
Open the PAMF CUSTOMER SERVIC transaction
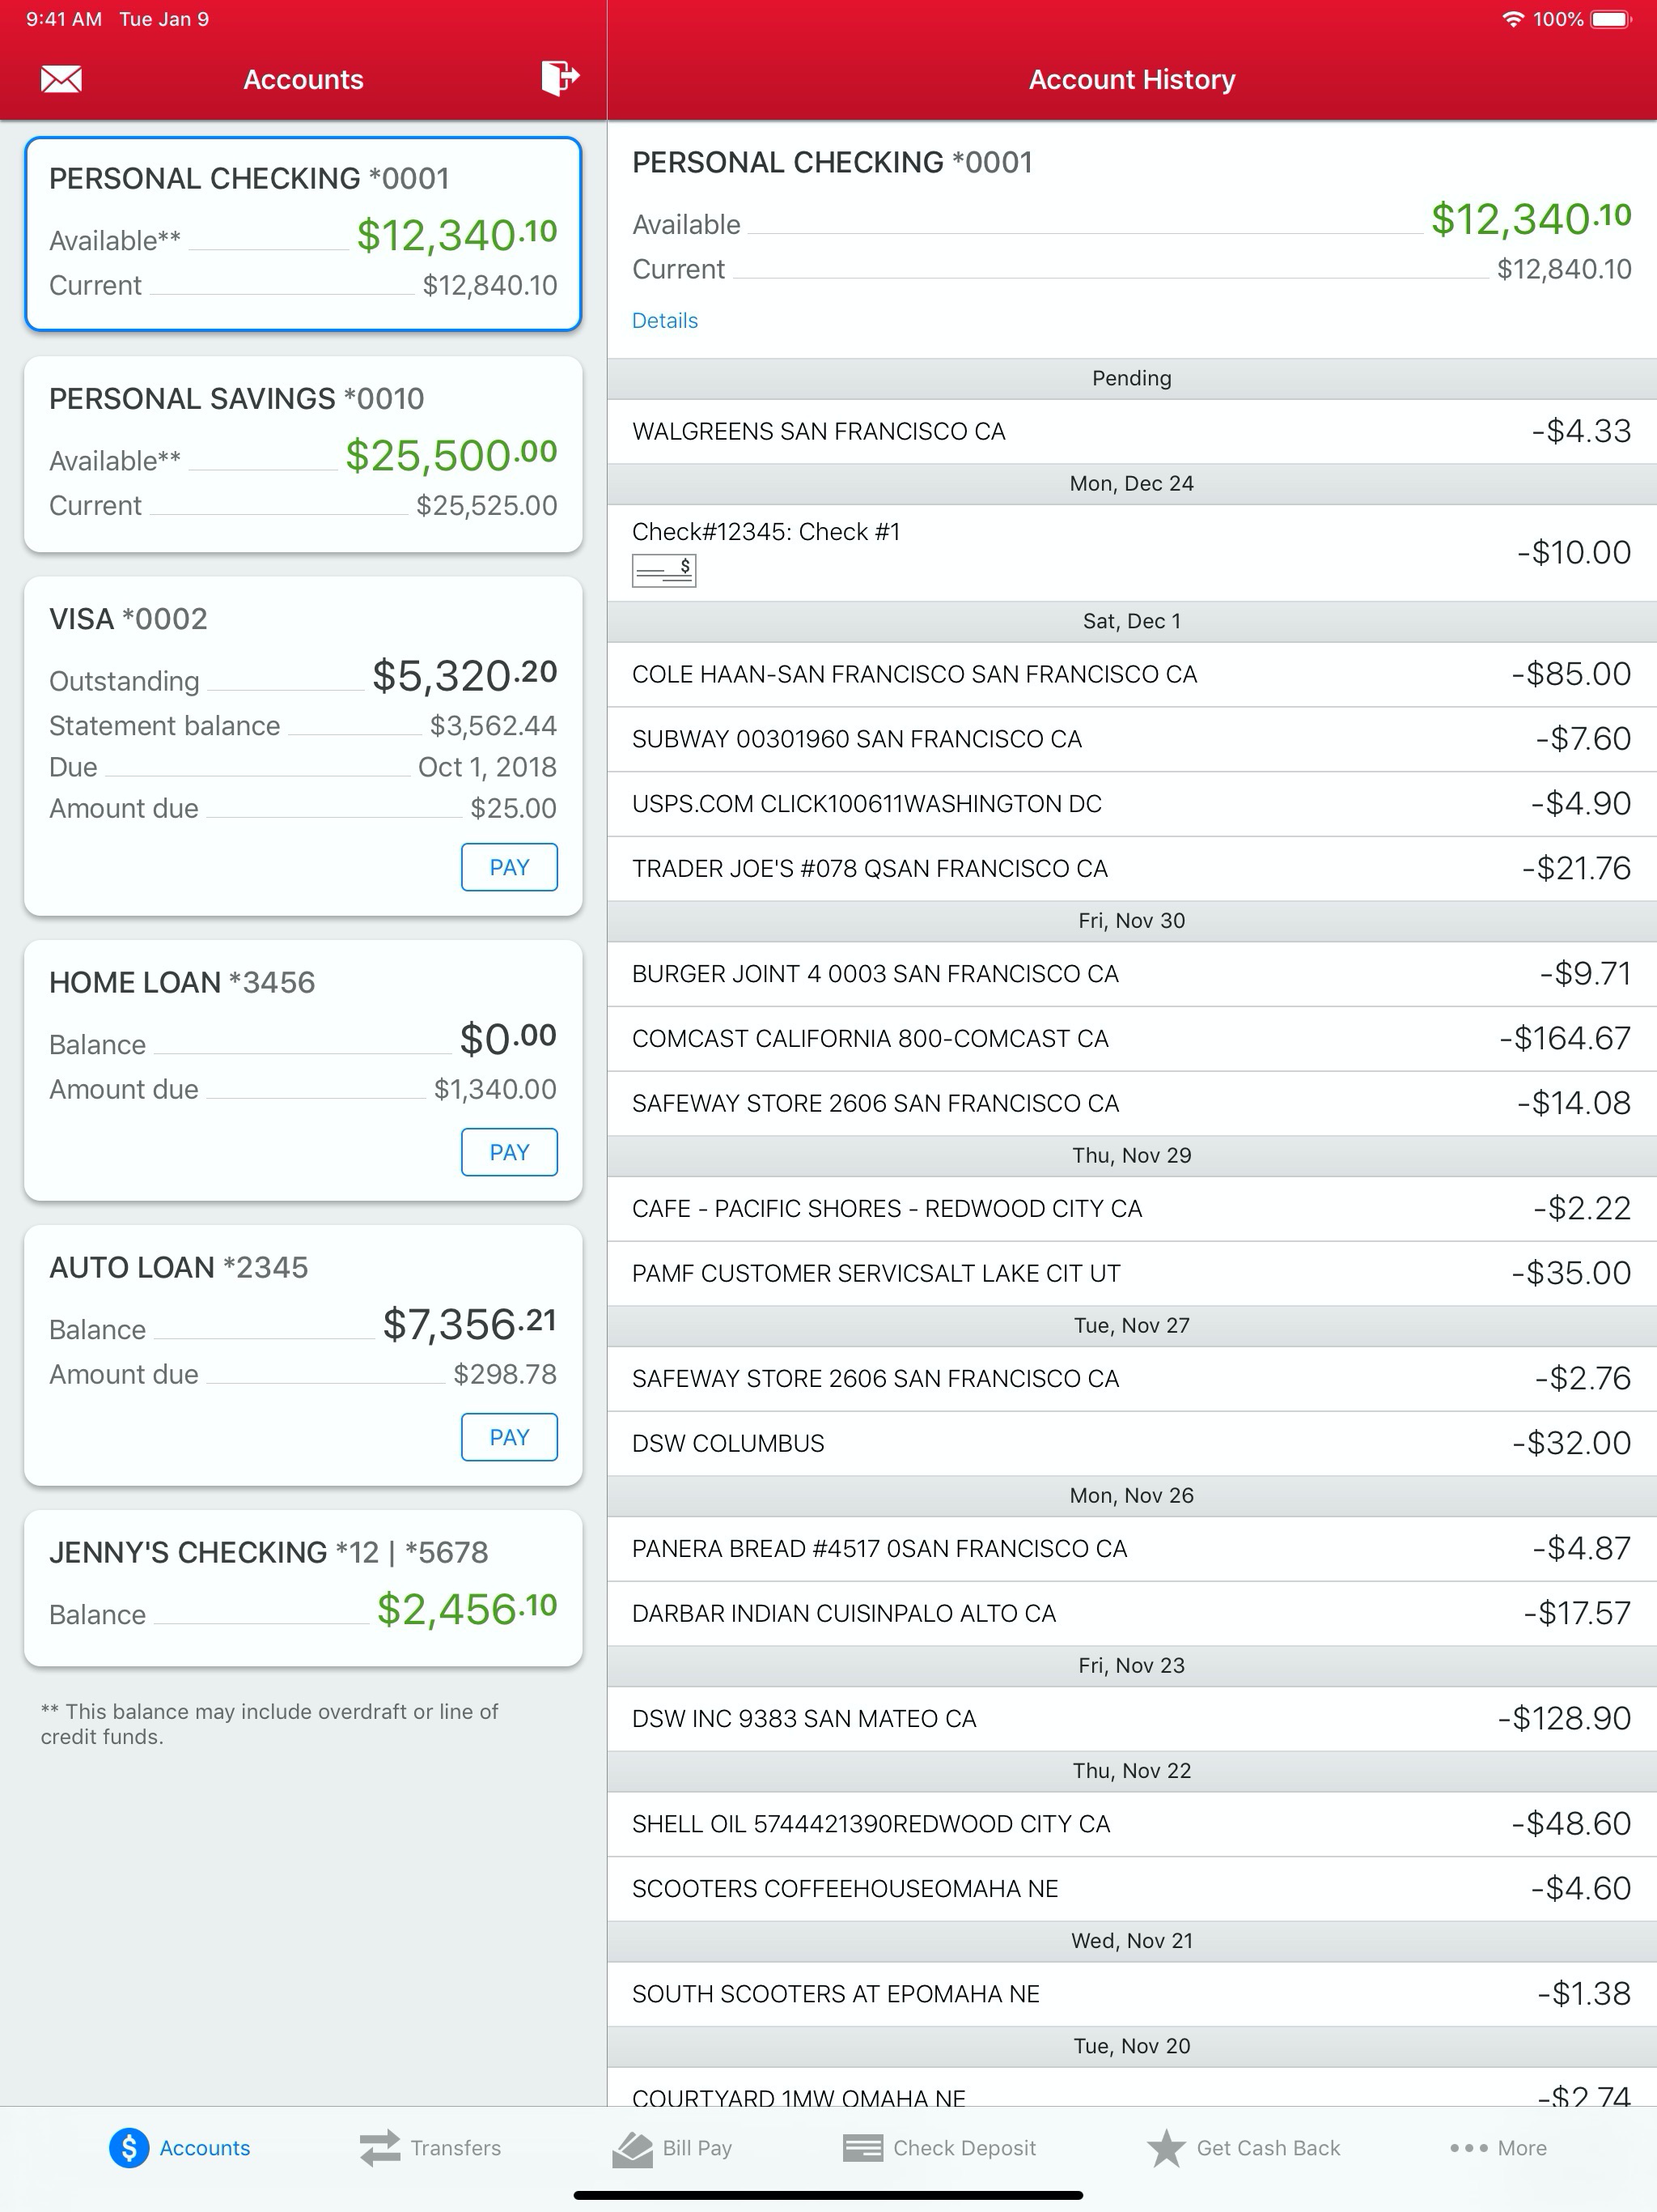point(1131,1273)
